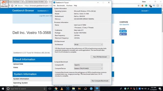The width and height of the screenshot is (163, 91).
Task: Click the grey square extension icon
Action: coord(158,6)
